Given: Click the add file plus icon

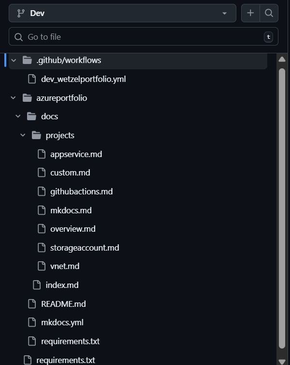Looking at the screenshot, I should 250,13.
